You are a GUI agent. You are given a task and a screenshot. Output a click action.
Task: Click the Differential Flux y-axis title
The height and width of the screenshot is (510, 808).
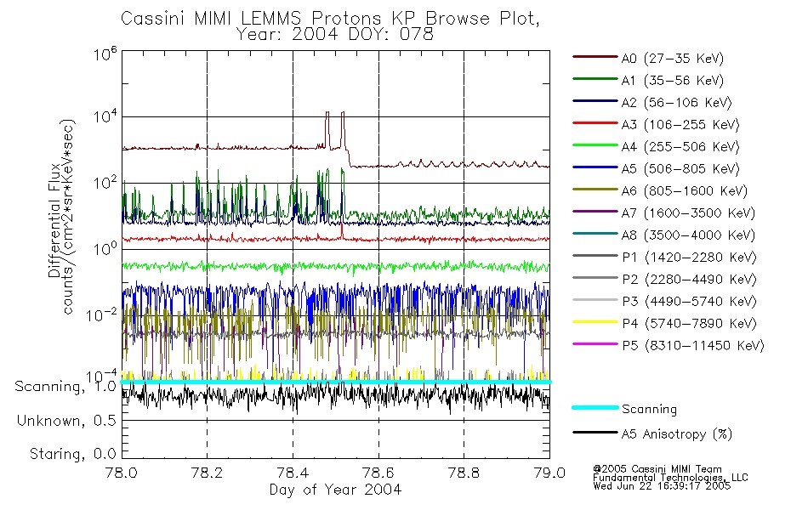pos(54,219)
